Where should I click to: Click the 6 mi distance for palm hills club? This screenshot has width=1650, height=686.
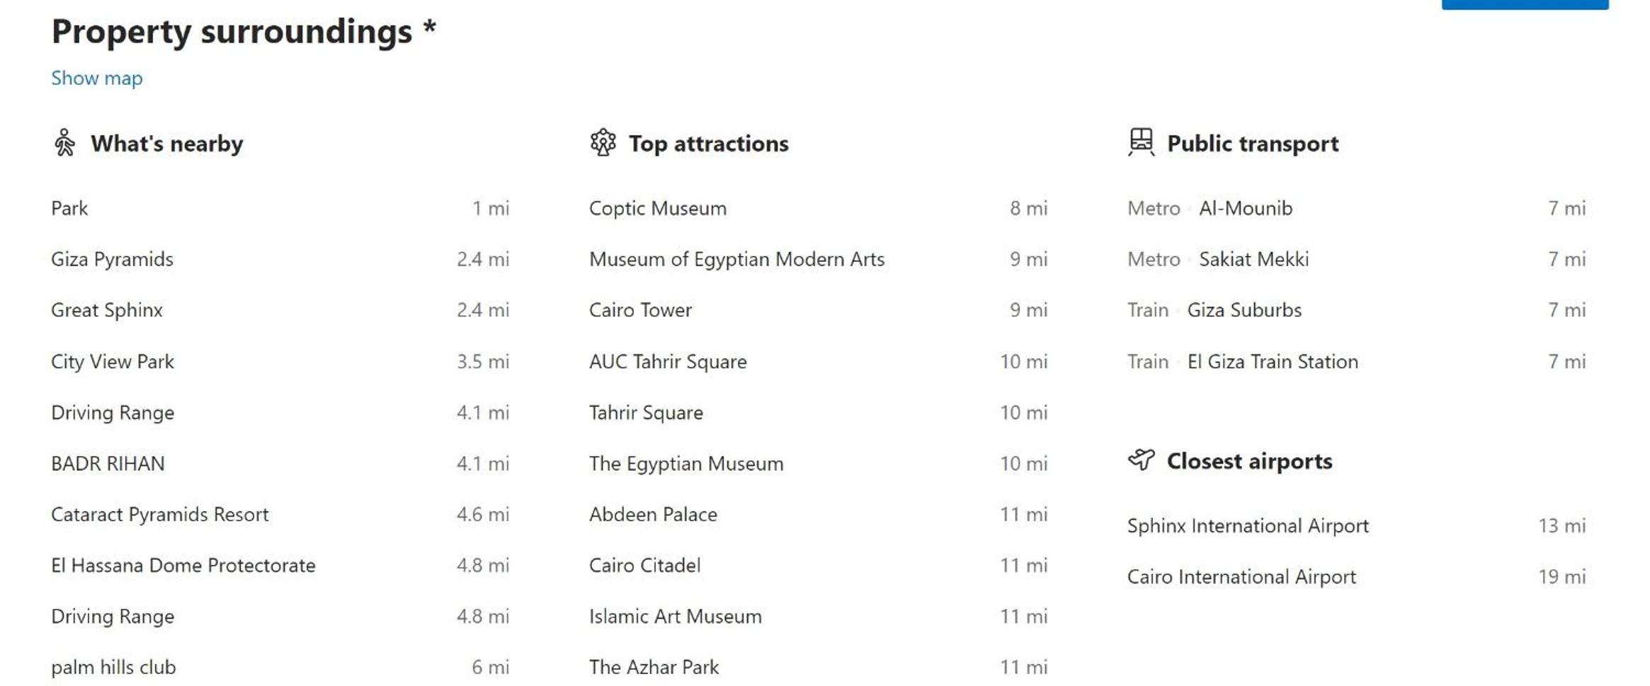click(x=490, y=667)
